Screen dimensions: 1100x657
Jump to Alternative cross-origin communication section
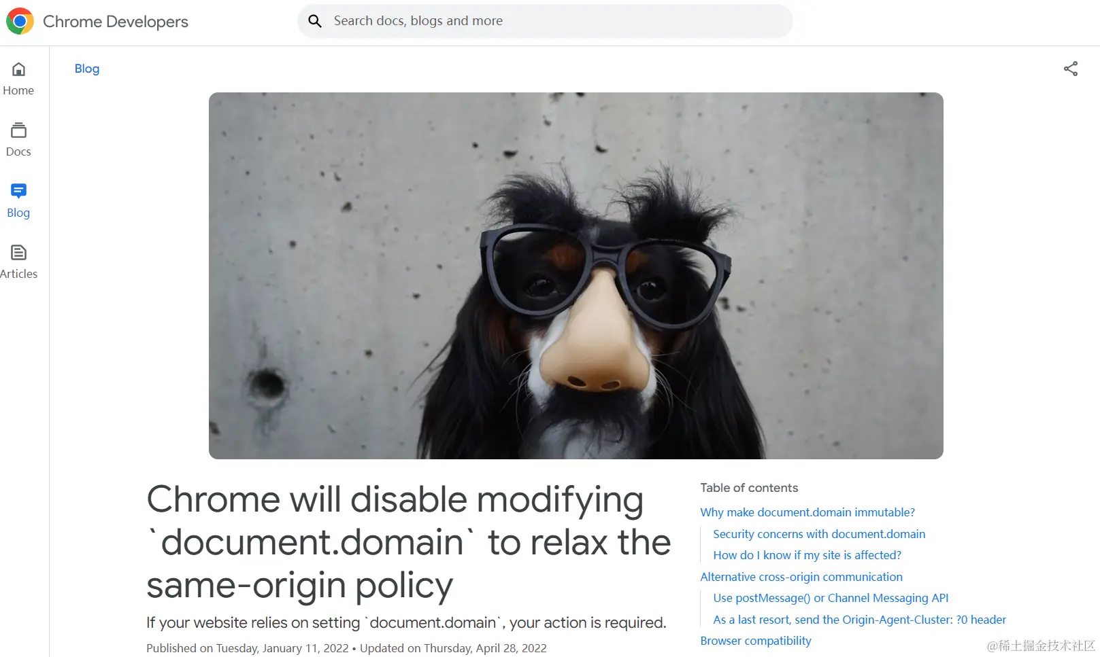coord(801,577)
